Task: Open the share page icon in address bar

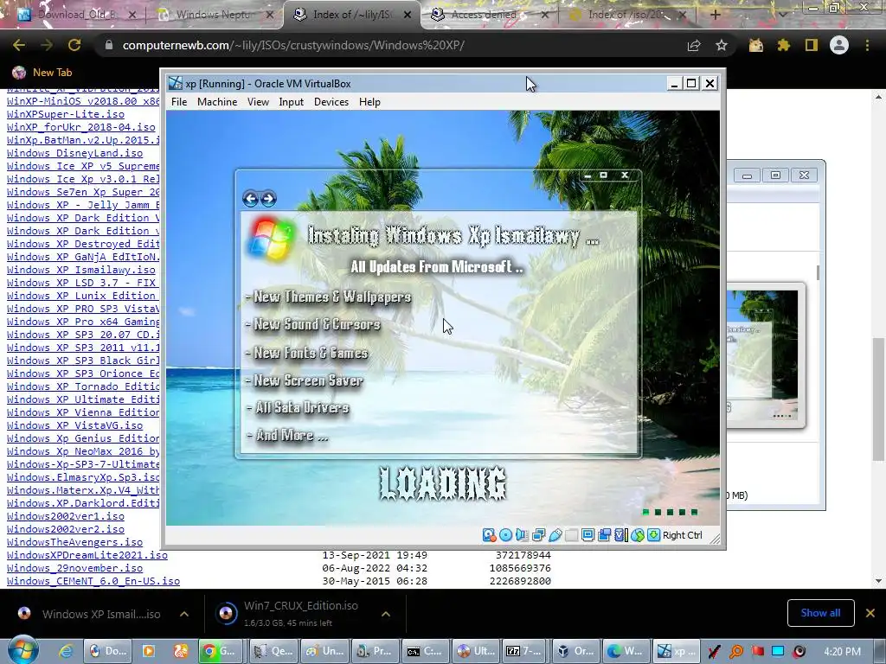Action: [x=694, y=45]
